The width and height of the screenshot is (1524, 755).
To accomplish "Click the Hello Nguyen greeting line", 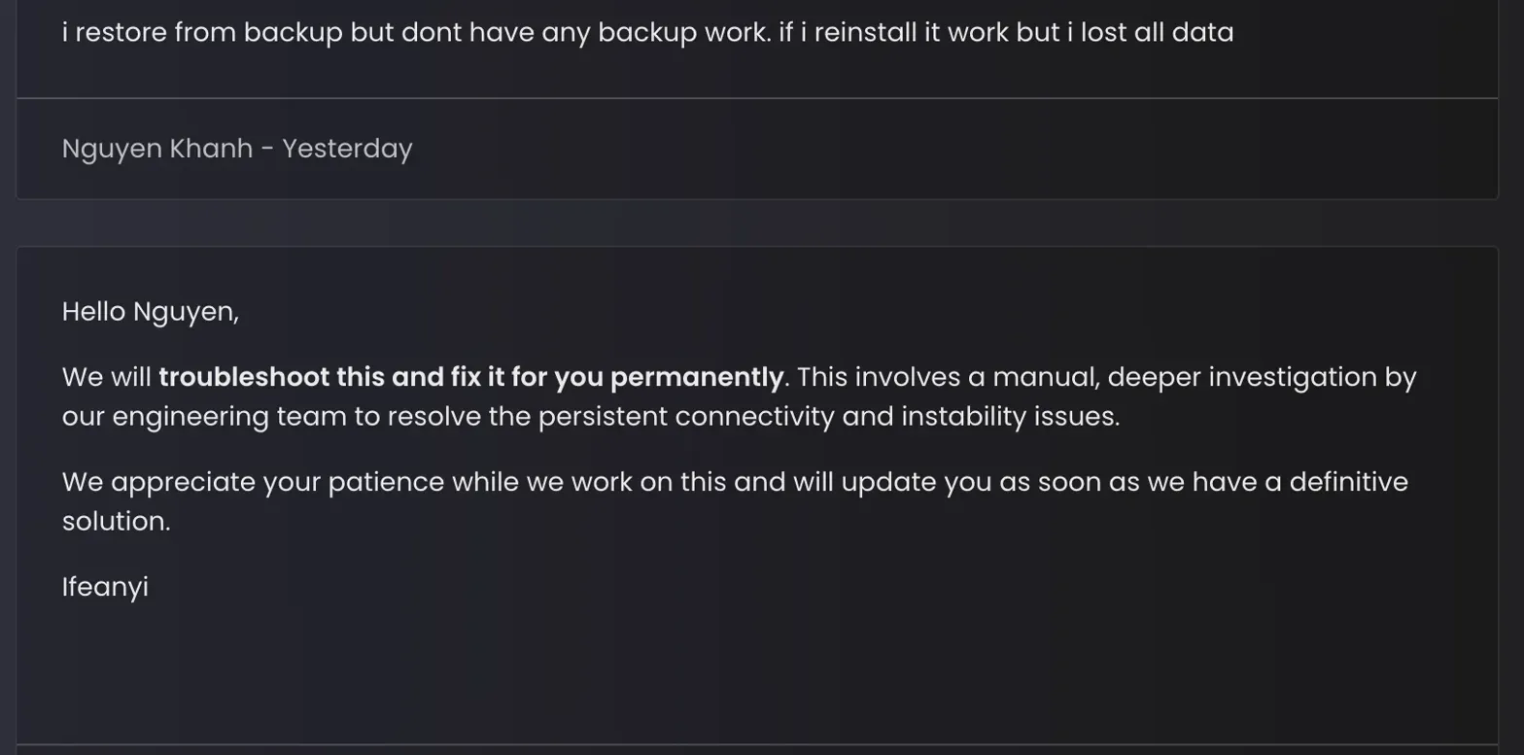I will click(x=150, y=312).
